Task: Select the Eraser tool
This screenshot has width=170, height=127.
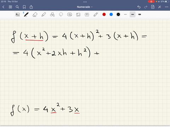Action: [x=35, y=15]
